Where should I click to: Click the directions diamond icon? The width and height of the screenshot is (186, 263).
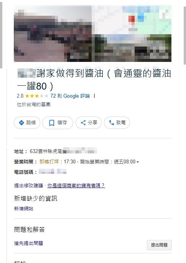point(21,123)
